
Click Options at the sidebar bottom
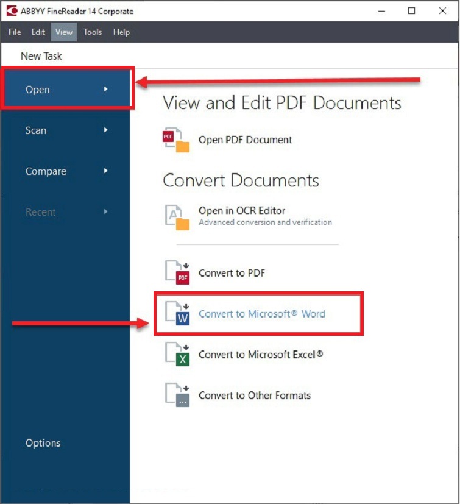point(43,443)
